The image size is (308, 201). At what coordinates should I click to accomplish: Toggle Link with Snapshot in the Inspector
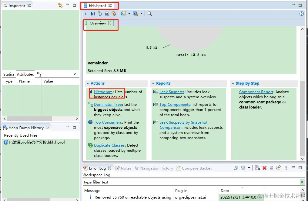pyautogui.click(x=60, y=5)
